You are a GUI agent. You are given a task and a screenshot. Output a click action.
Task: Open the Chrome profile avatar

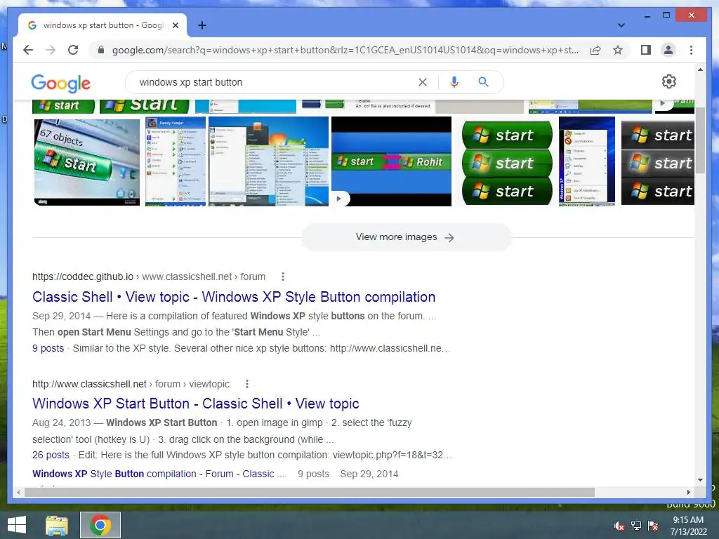click(x=668, y=50)
